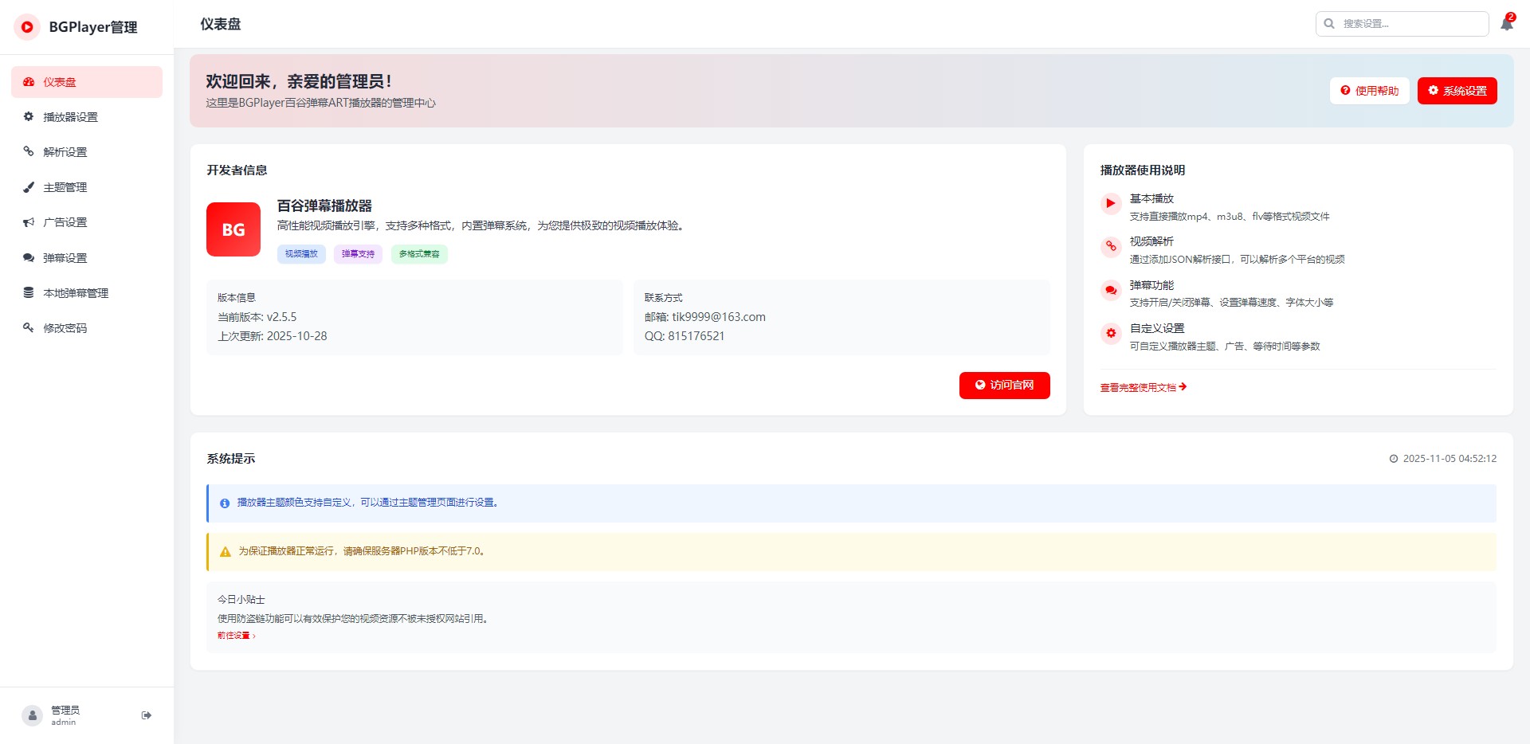Select 修改密码 in the sidebar
This screenshot has height=744, width=1530.
point(65,328)
